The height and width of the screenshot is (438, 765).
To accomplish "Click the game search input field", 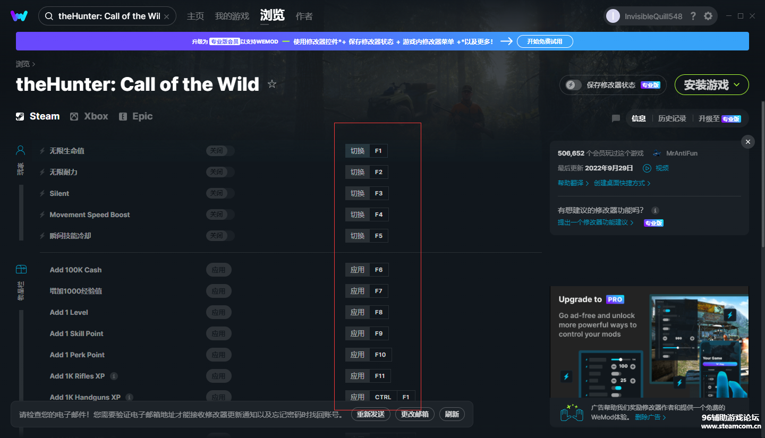I will click(108, 16).
